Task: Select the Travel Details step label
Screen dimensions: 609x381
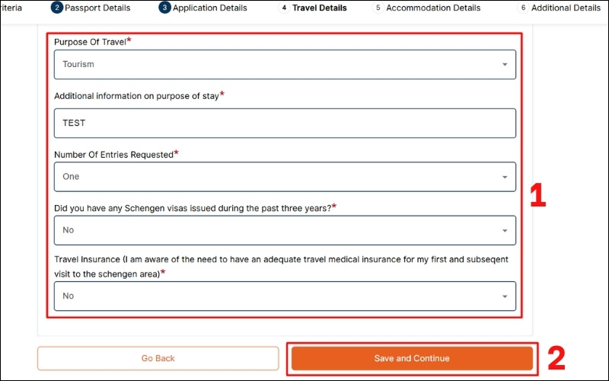Action: pyautogui.click(x=320, y=8)
